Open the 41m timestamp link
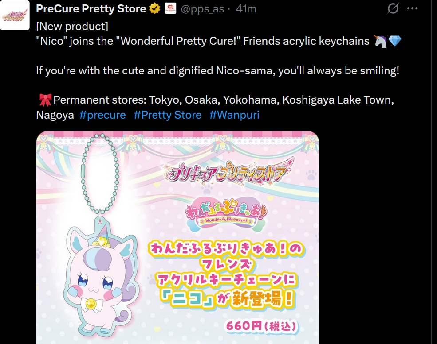 pos(246,9)
